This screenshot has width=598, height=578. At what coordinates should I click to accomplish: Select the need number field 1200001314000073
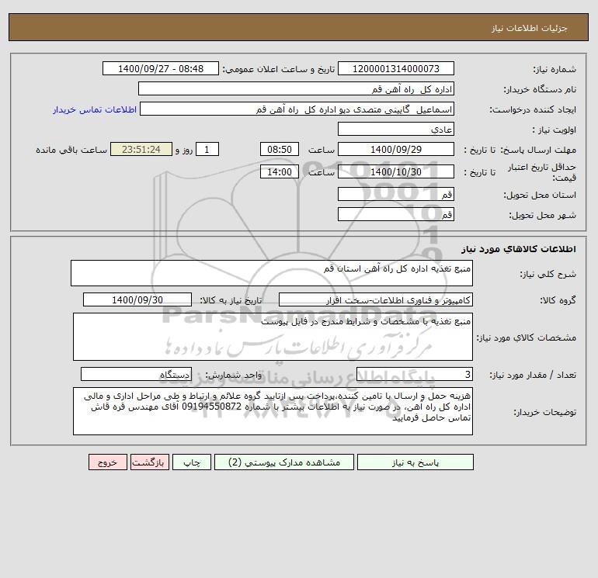click(396, 68)
